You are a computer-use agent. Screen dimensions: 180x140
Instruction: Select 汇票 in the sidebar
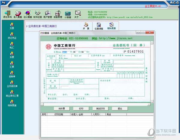click(12, 65)
